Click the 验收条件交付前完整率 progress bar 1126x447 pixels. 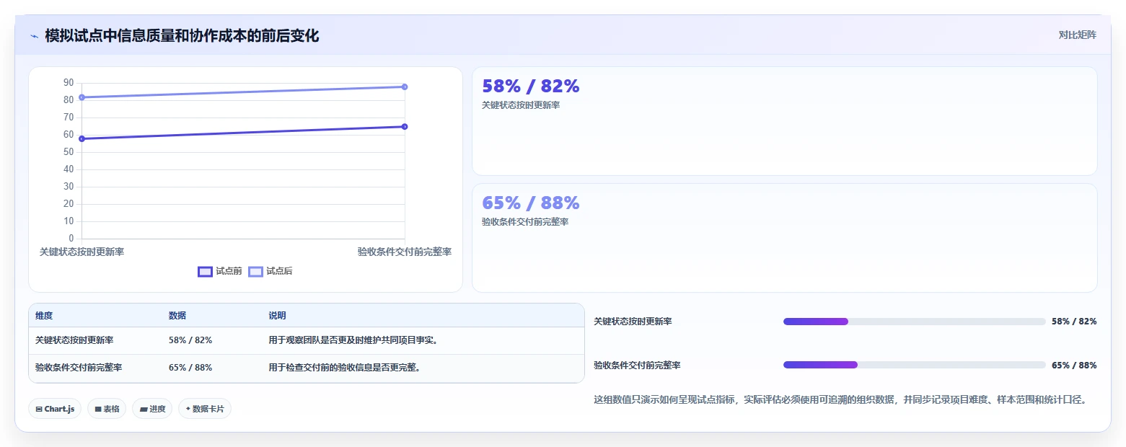[914, 365]
